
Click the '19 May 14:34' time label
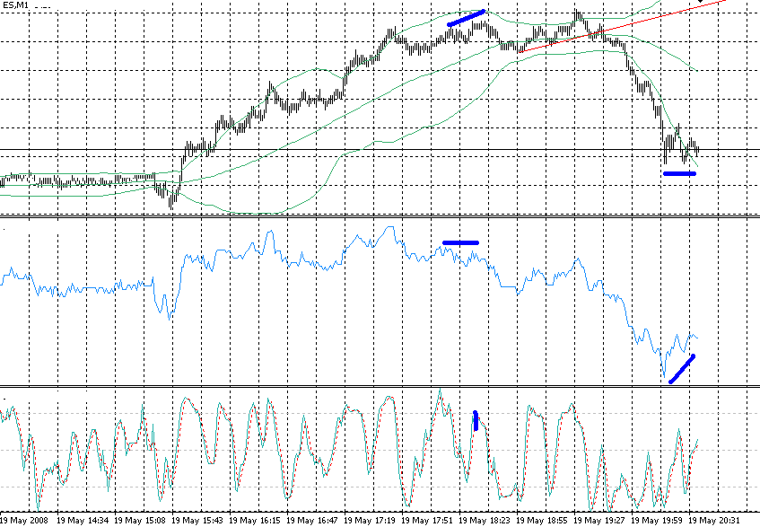83,520
